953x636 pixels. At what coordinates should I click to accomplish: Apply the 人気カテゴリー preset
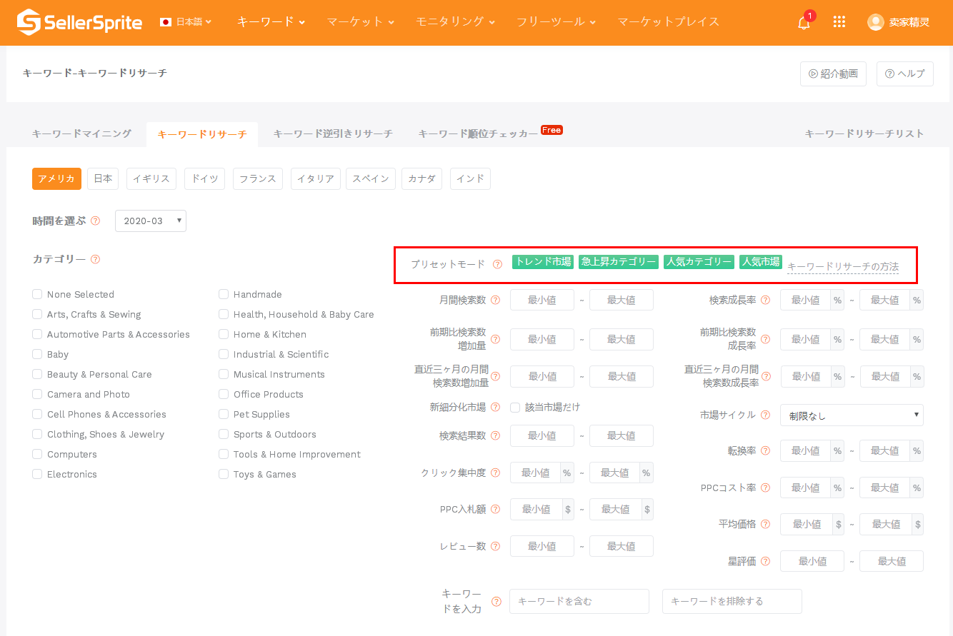(699, 262)
